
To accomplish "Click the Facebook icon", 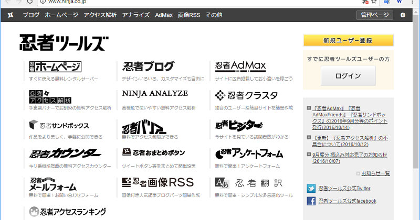I will pyautogui.click(x=311, y=201).
